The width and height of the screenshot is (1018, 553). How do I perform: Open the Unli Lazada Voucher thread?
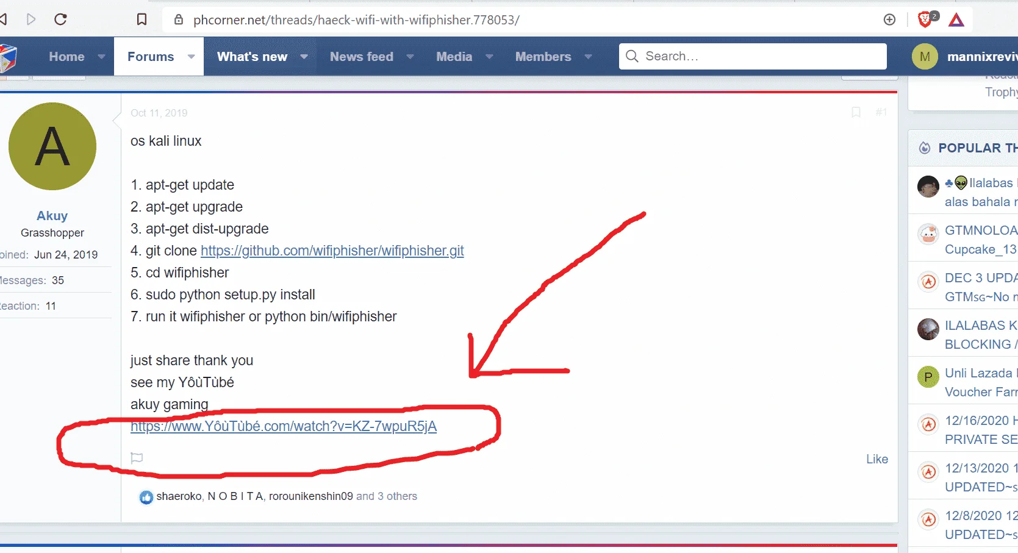point(981,382)
